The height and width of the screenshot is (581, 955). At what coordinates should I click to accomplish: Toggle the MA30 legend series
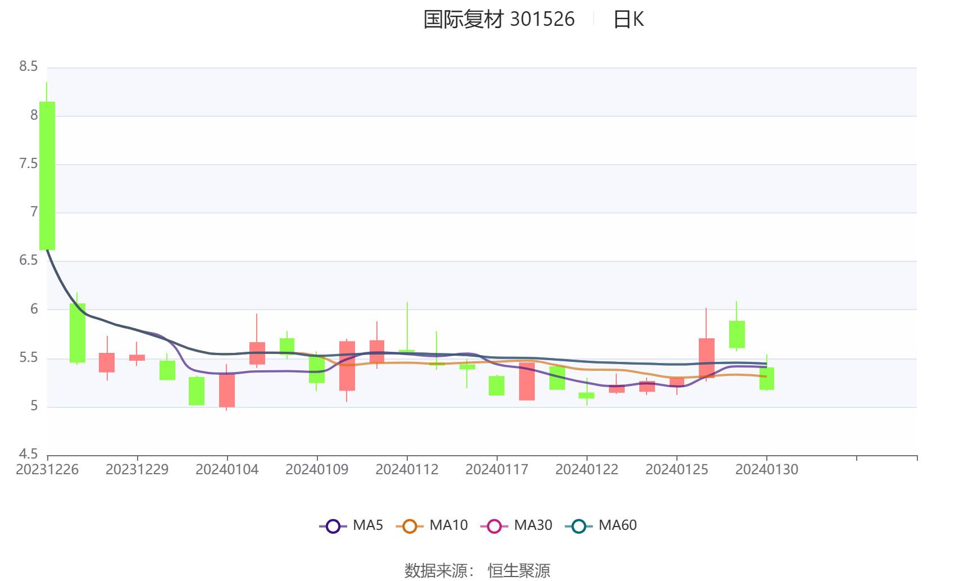point(516,526)
